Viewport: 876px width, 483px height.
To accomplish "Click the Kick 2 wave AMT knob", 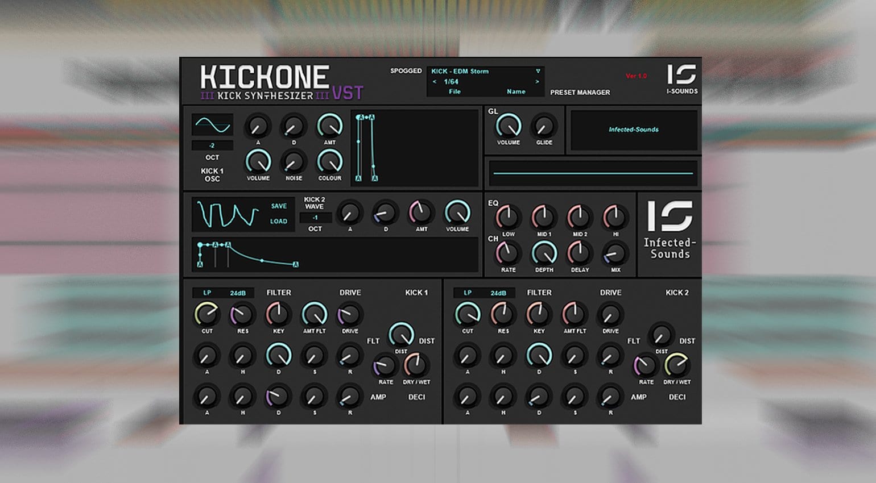I will [422, 213].
